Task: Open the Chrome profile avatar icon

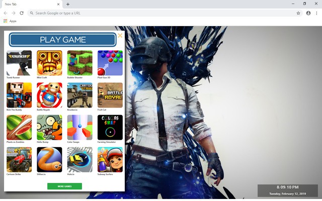Action: 308,13
